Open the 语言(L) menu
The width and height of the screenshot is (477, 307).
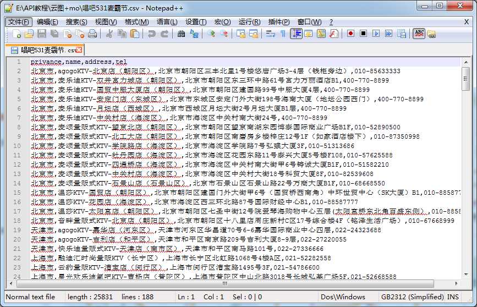click(x=167, y=22)
